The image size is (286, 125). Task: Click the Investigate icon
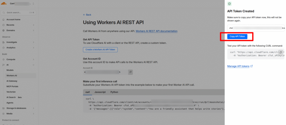3,42
